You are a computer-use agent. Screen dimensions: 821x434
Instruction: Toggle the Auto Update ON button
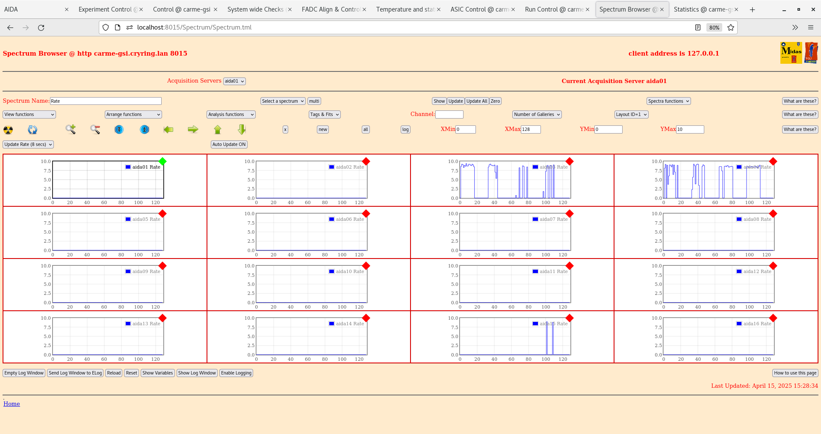(229, 144)
